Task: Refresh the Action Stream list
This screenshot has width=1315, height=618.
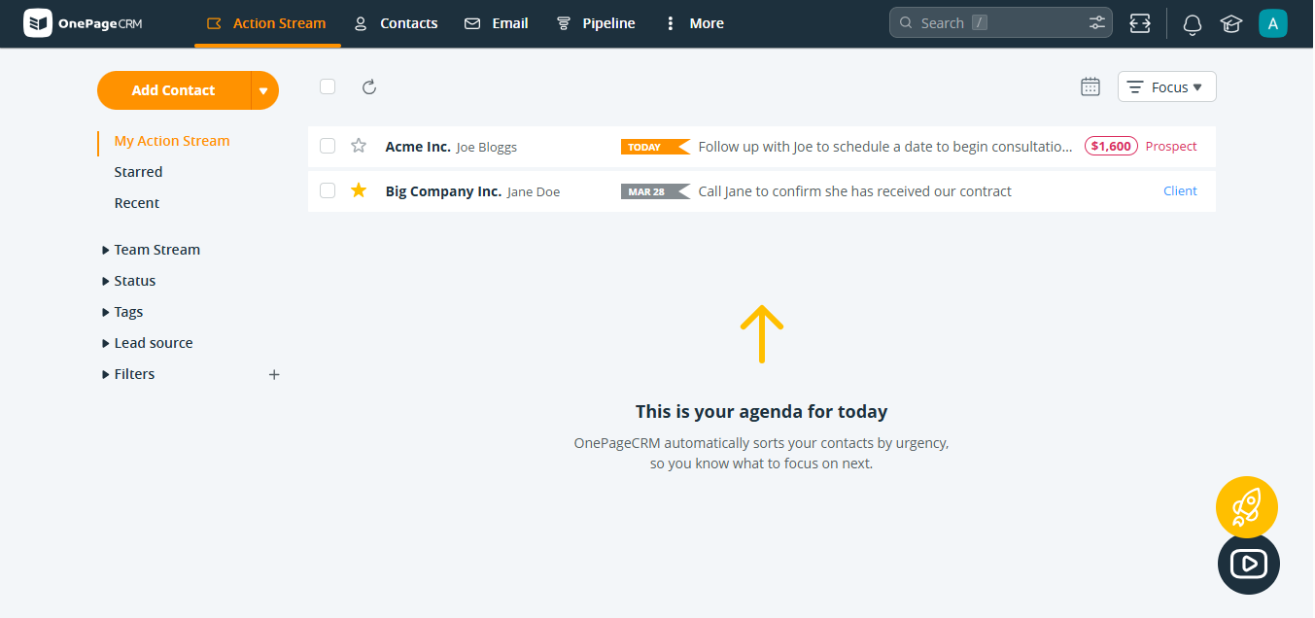Action: [369, 87]
